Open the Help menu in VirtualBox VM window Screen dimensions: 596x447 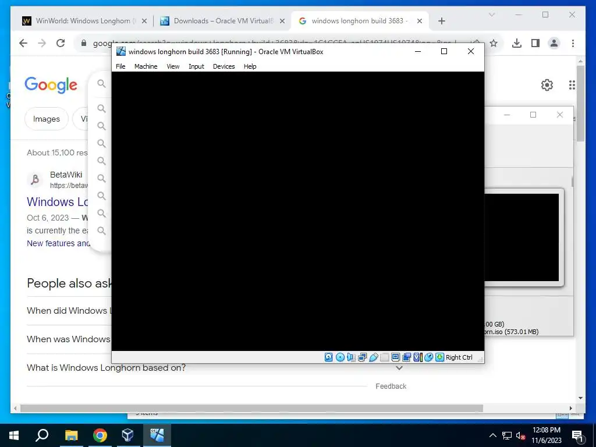click(250, 66)
